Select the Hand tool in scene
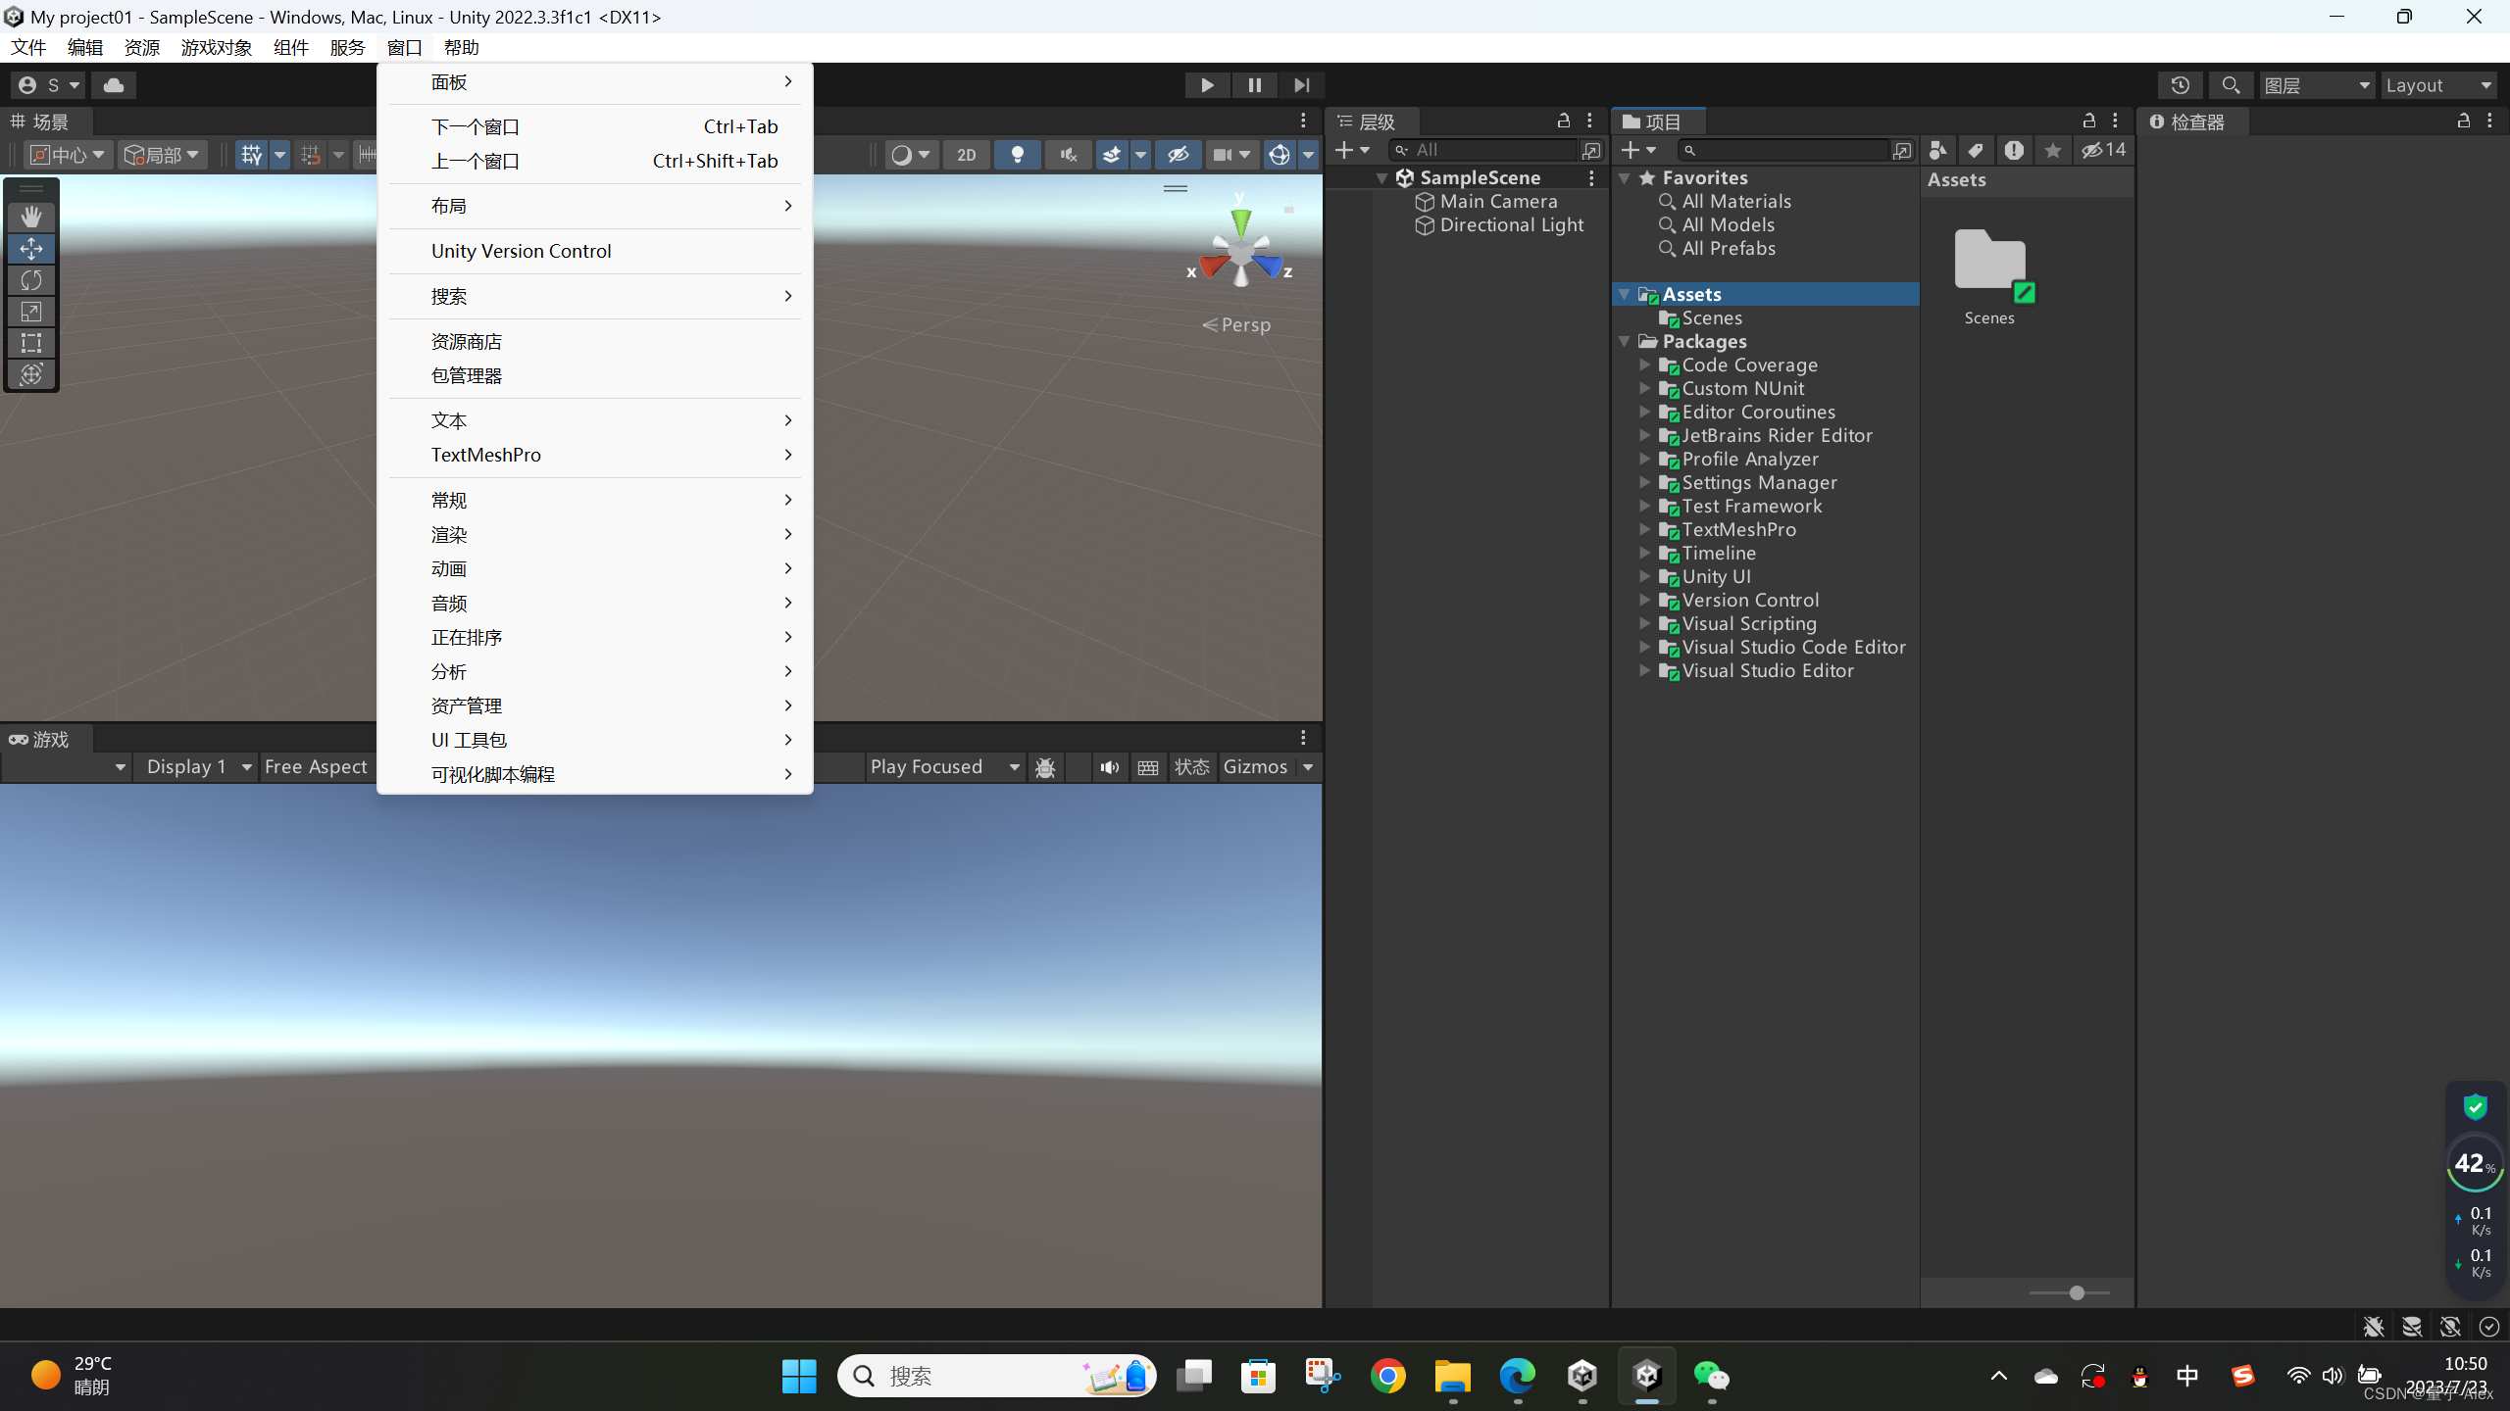 (31, 217)
